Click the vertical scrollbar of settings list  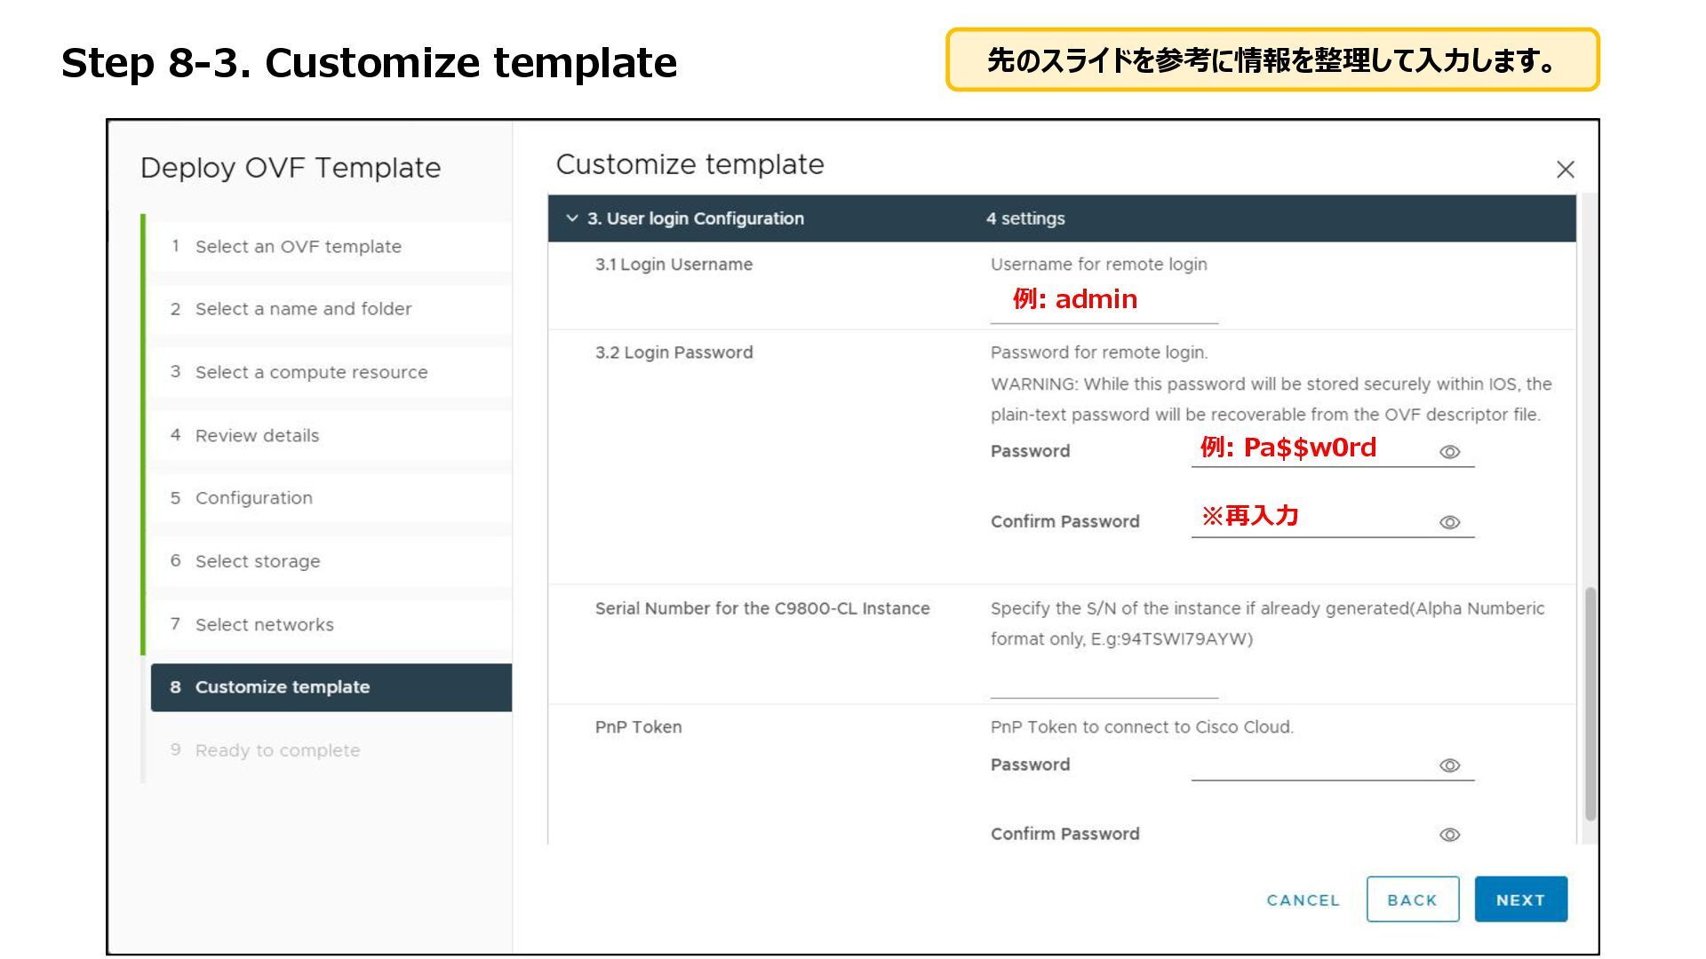(x=1590, y=701)
